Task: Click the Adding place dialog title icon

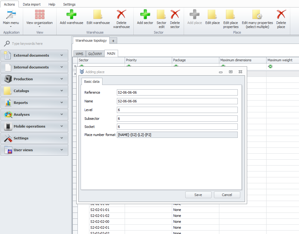Action: [x=82, y=72]
